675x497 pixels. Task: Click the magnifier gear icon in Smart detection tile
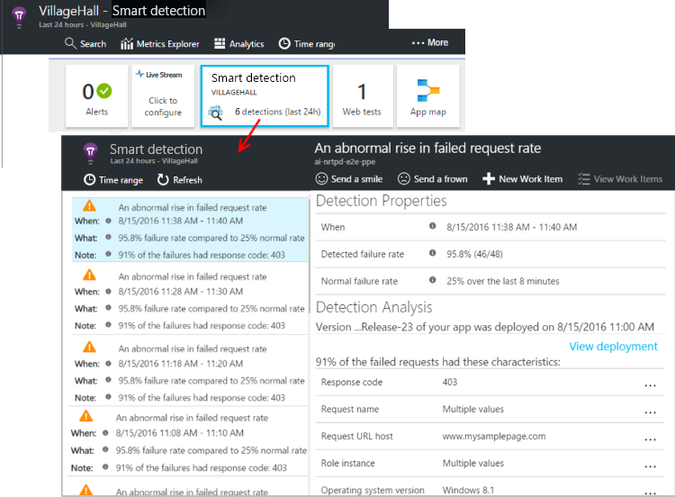click(x=216, y=113)
